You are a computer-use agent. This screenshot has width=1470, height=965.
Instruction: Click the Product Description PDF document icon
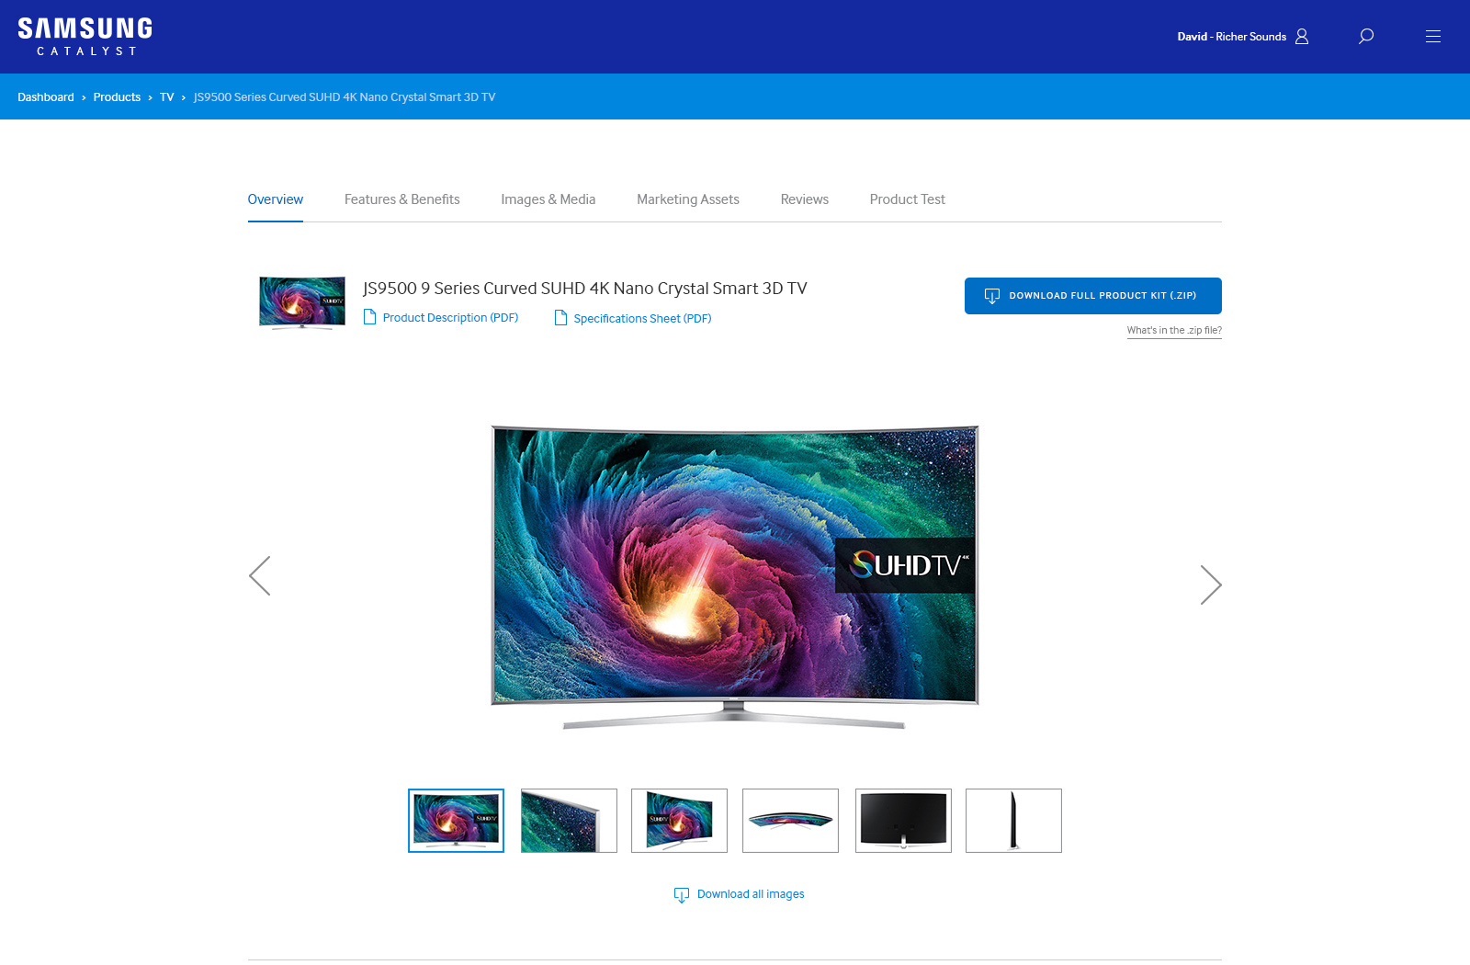click(x=370, y=317)
